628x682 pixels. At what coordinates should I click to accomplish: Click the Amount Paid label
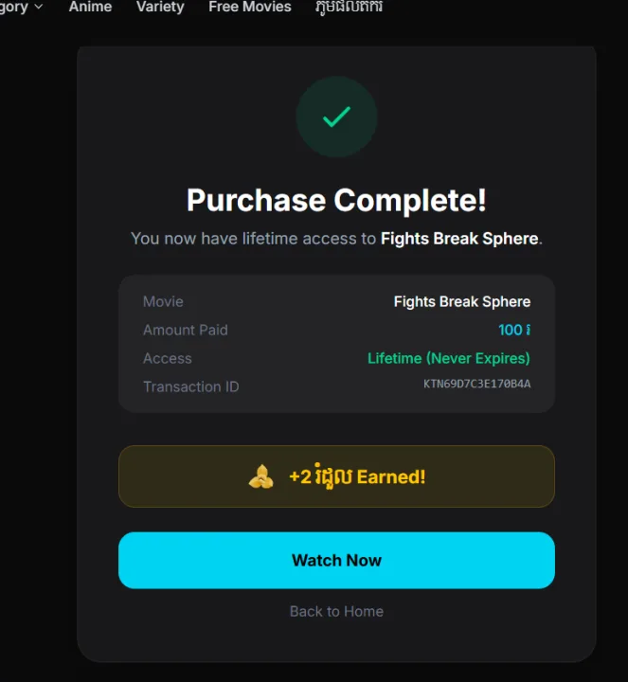(x=186, y=330)
